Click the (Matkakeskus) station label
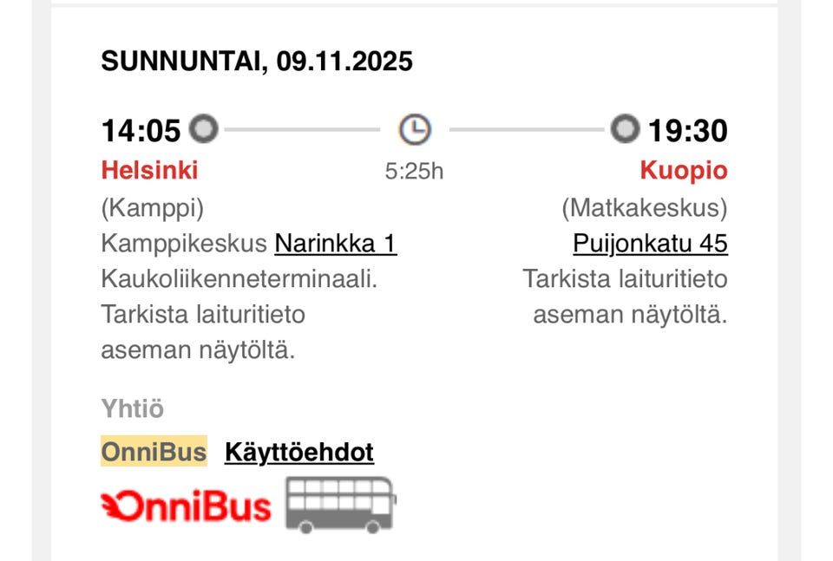Screen dimensions: 833x561 tap(645, 208)
